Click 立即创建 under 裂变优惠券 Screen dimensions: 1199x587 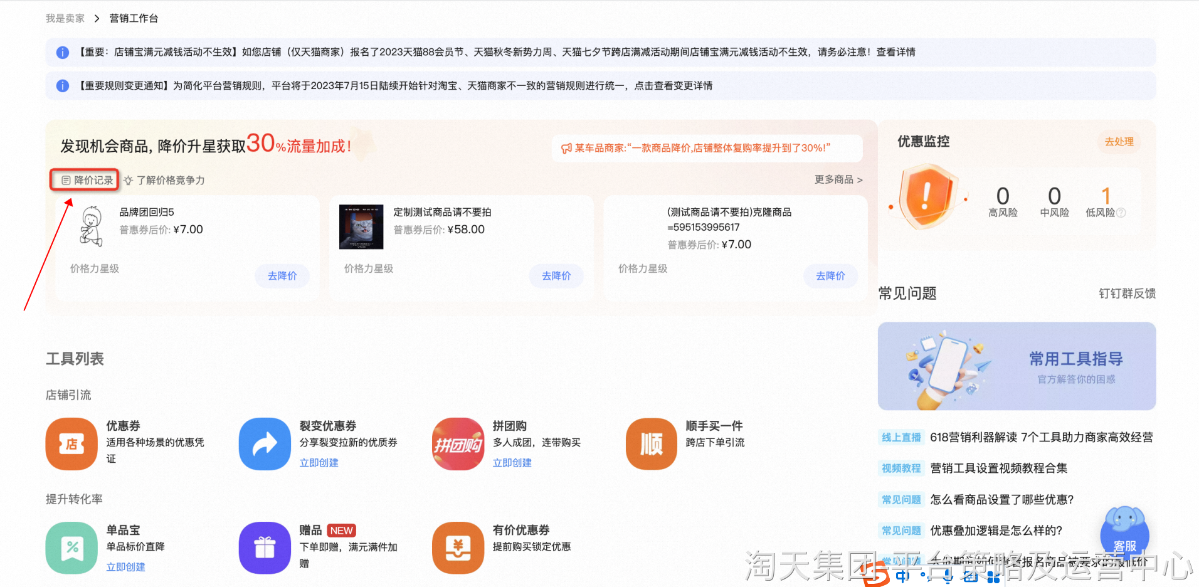319,463
